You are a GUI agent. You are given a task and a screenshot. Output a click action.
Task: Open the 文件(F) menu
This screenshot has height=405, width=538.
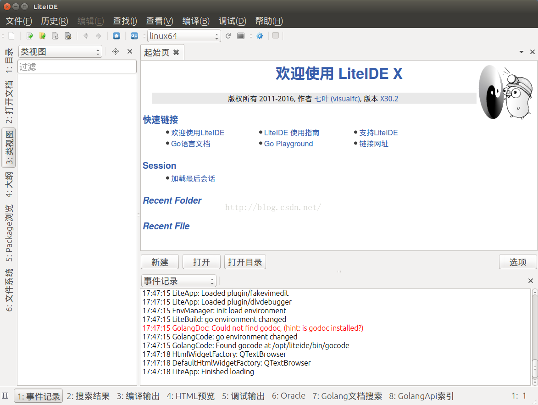click(19, 21)
